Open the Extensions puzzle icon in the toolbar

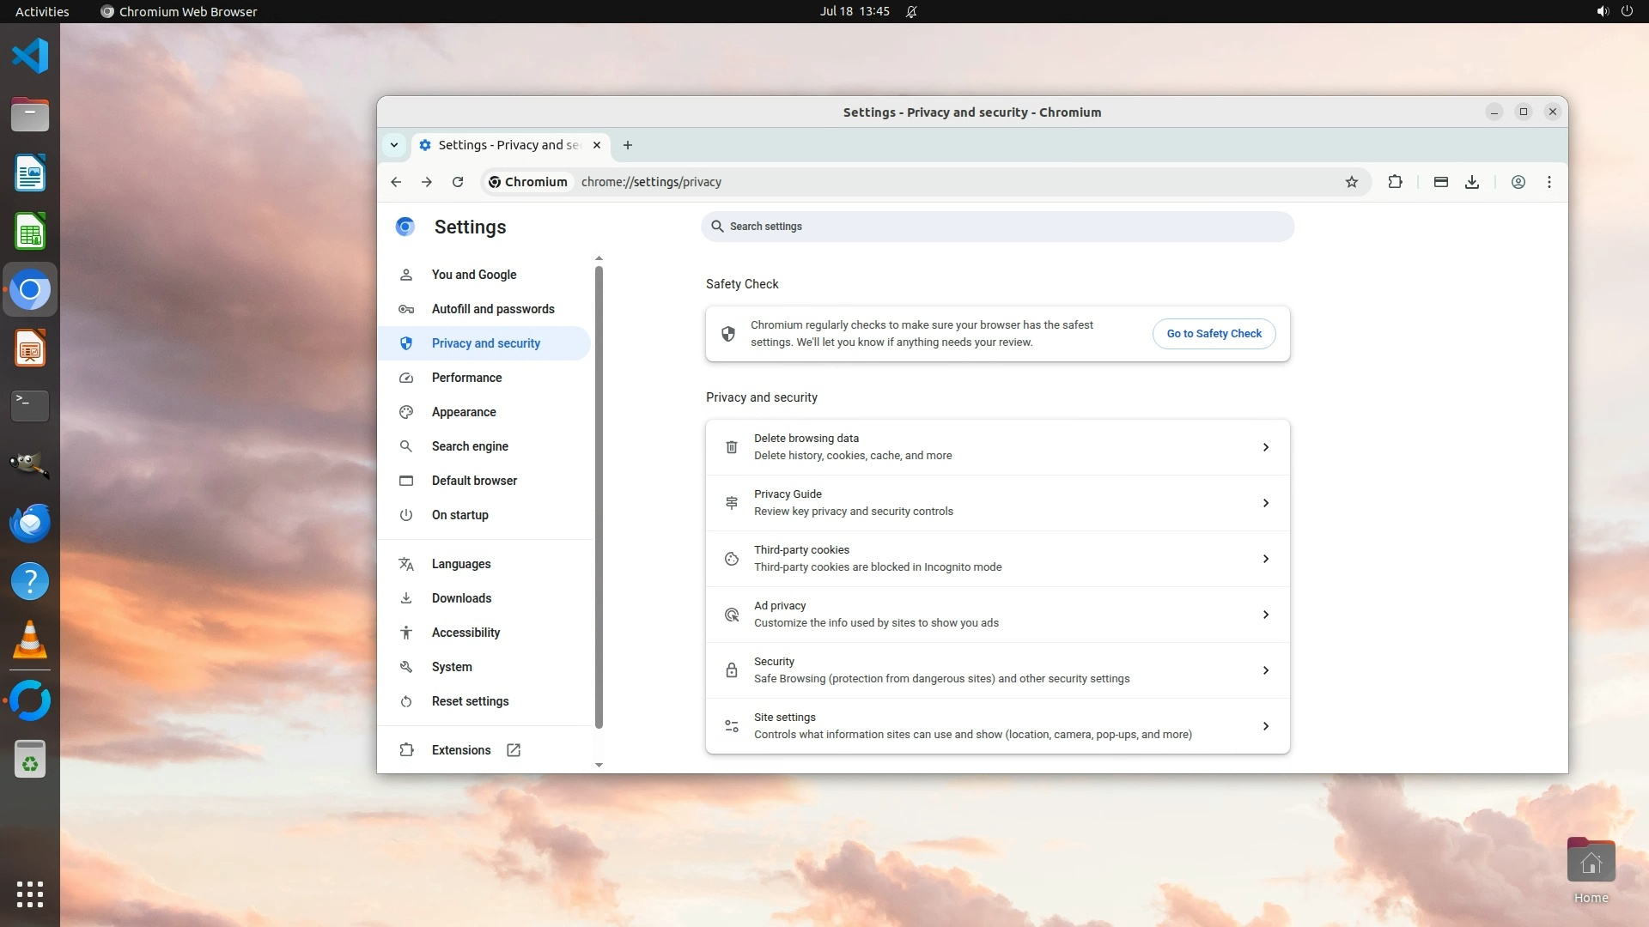pos(1395,182)
